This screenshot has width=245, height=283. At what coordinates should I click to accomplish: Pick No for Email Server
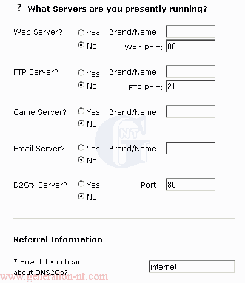[81, 160]
